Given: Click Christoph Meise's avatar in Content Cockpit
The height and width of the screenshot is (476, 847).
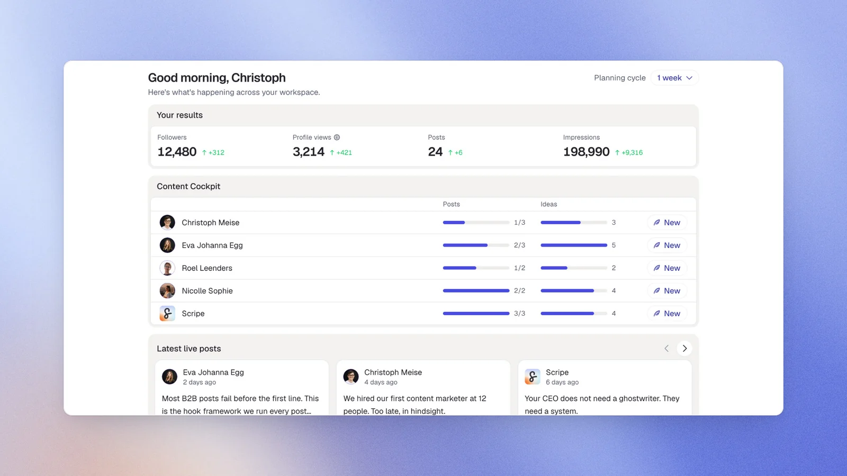Looking at the screenshot, I should coord(167,223).
